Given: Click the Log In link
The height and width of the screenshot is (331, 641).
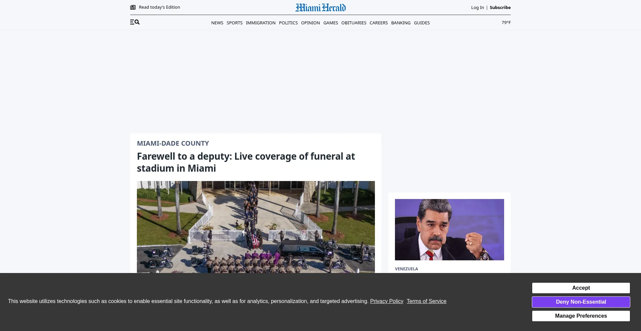Looking at the screenshot, I should 477,8.
